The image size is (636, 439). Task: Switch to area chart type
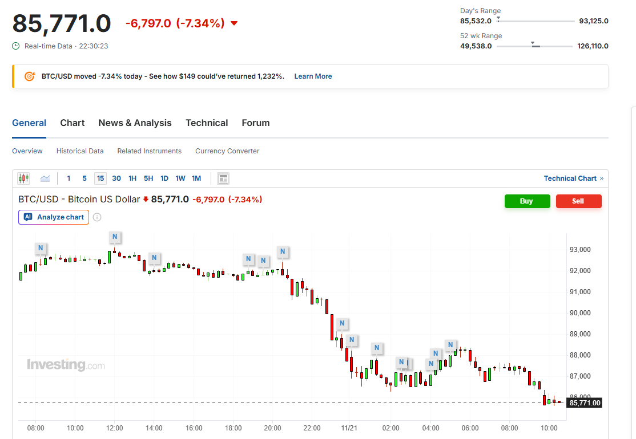coord(45,178)
